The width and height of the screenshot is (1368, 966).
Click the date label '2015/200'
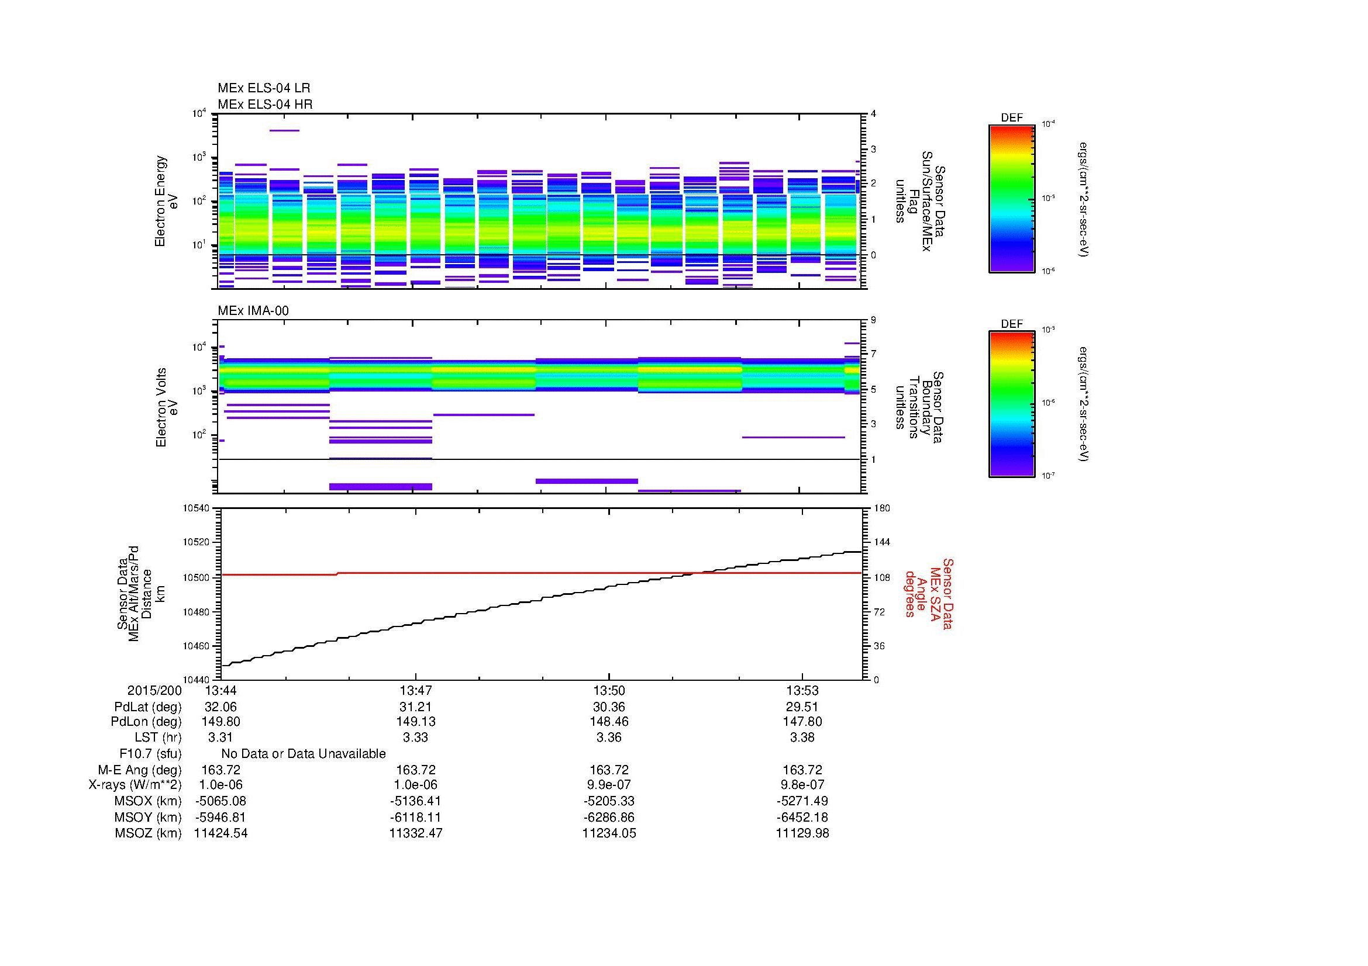pyautogui.click(x=154, y=690)
